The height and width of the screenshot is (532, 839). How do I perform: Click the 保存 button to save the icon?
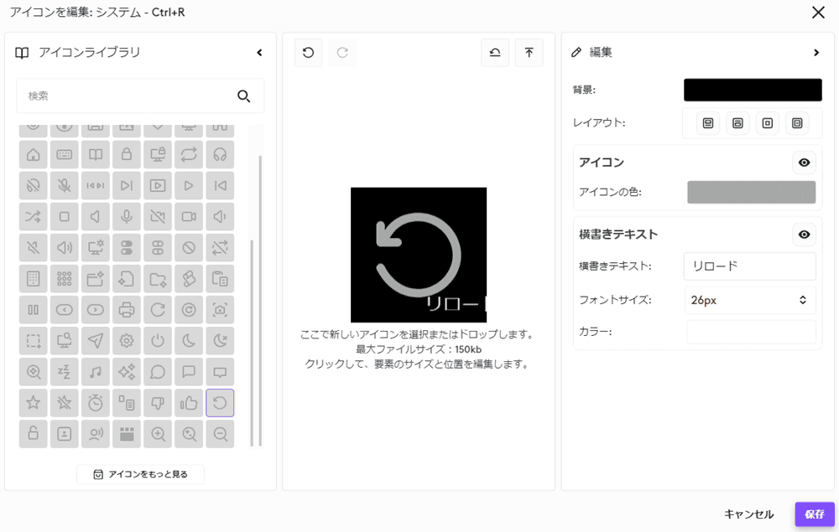coord(813,514)
